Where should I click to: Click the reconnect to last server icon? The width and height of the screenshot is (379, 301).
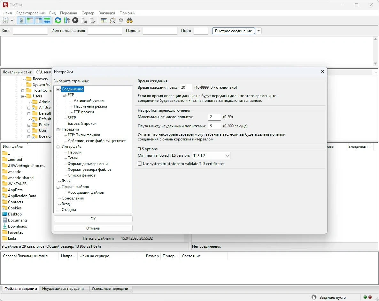pyautogui.click(x=93, y=20)
